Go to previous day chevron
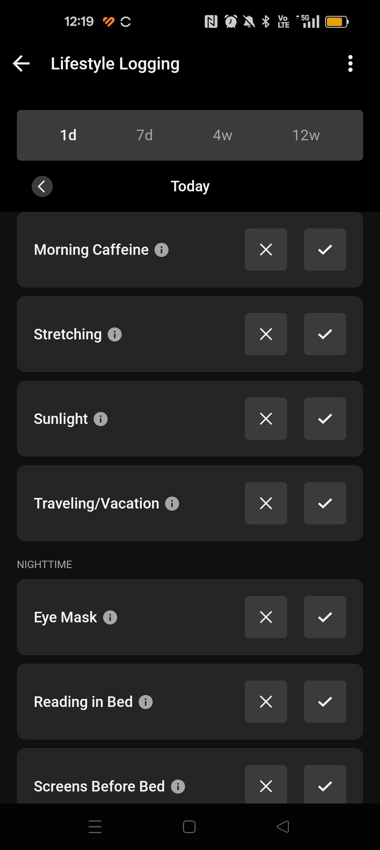Viewport: 380px width, 850px height. coord(42,186)
